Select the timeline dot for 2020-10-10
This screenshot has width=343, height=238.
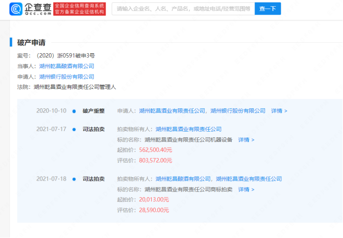point(74,111)
